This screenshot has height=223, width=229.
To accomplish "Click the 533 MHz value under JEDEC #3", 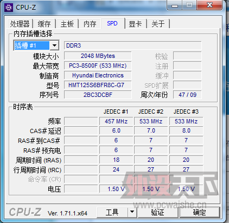I will point(186,121).
